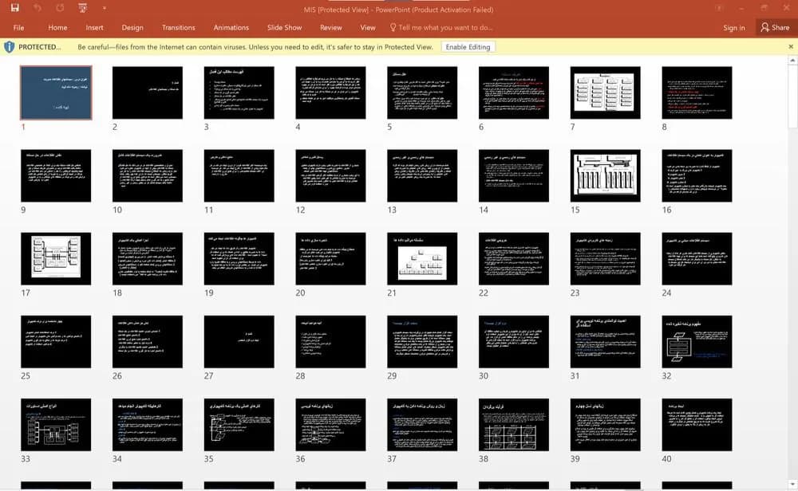Click the lightbulb Tell me icon
Viewport: 798px width, 491px height.
coord(393,27)
